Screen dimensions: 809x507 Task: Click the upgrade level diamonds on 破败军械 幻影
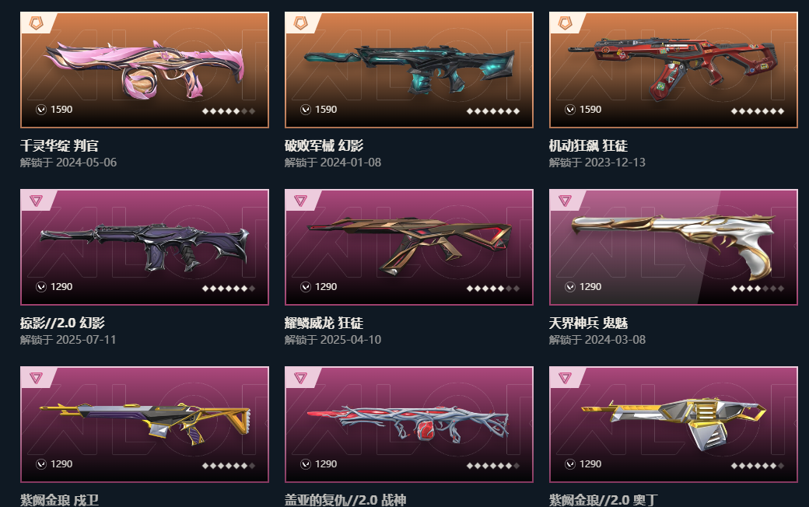(492, 111)
